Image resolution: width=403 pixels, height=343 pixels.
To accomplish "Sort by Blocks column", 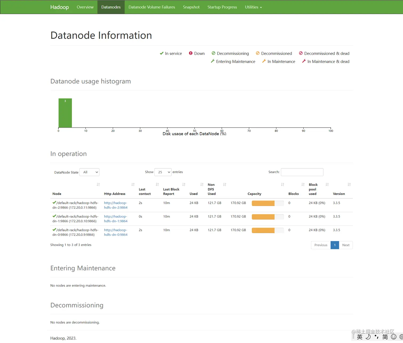I will pos(296,189).
